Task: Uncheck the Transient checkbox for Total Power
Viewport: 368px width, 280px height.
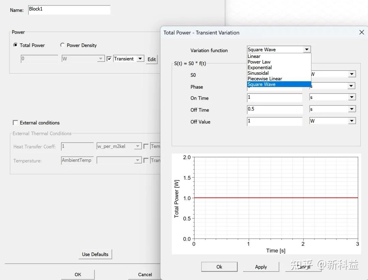Action: tap(109, 59)
